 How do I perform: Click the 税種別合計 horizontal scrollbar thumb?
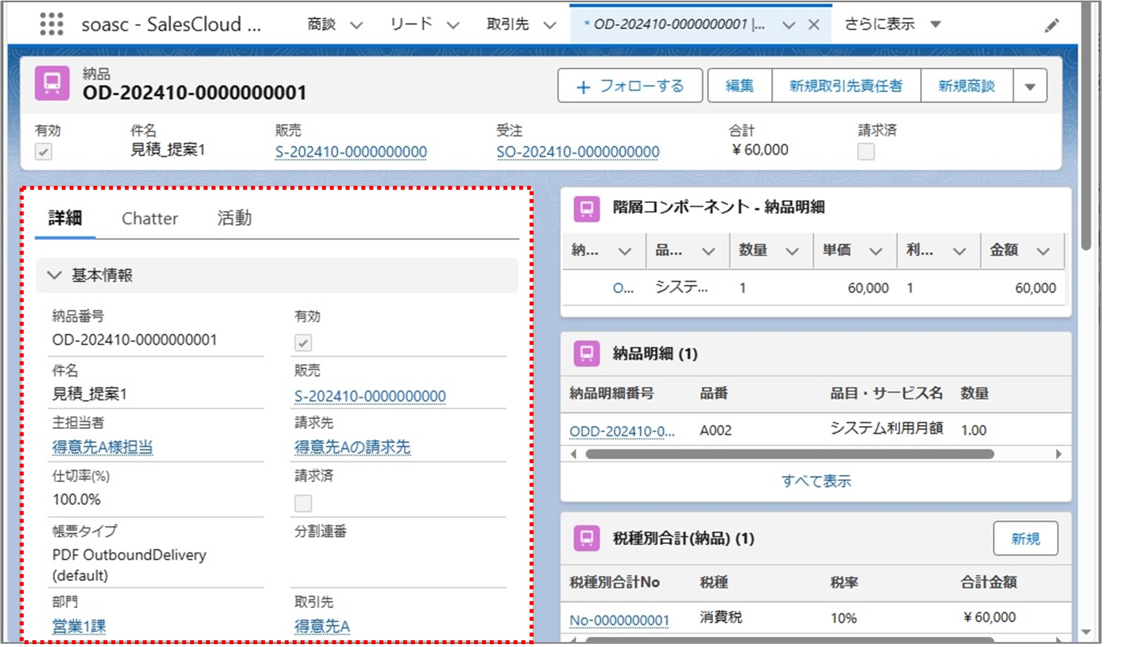point(789,640)
